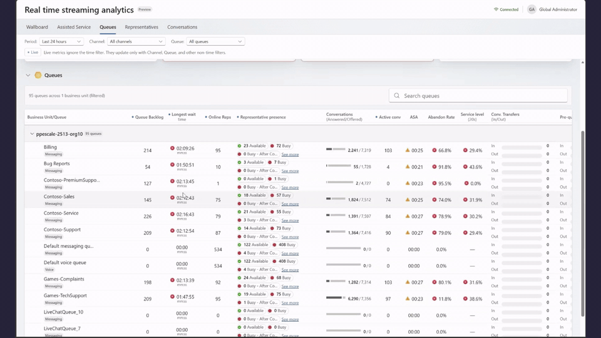Select the Billing queue name

click(x=50, y=147)
